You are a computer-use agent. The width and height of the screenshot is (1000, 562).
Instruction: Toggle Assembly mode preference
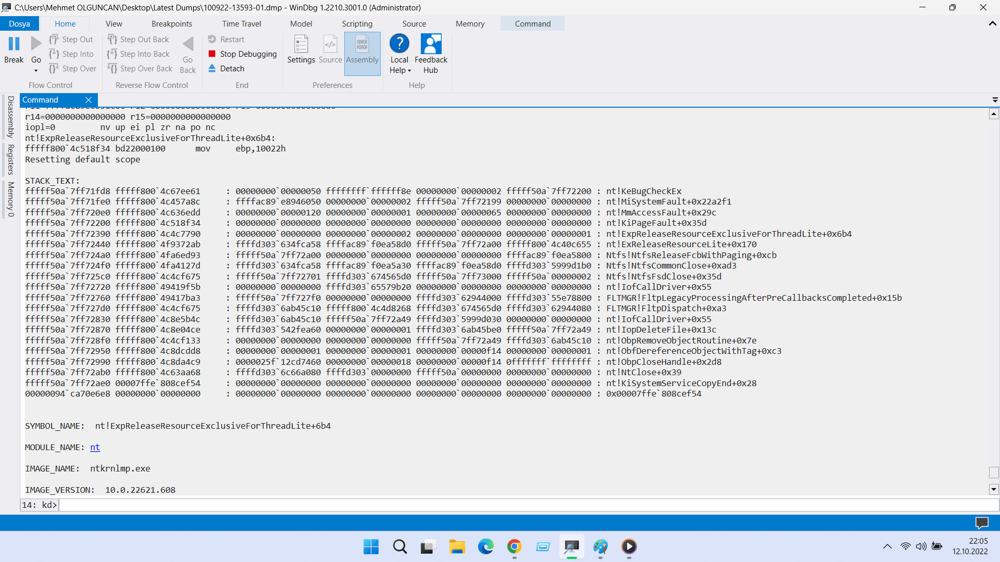[x=362, y=49]
